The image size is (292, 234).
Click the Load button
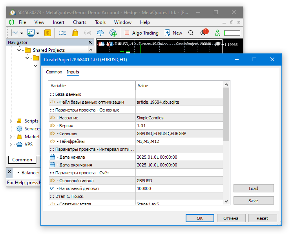click(253, 188)
